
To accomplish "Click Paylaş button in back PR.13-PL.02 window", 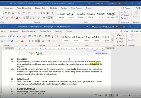I will (x=126, y=8).
